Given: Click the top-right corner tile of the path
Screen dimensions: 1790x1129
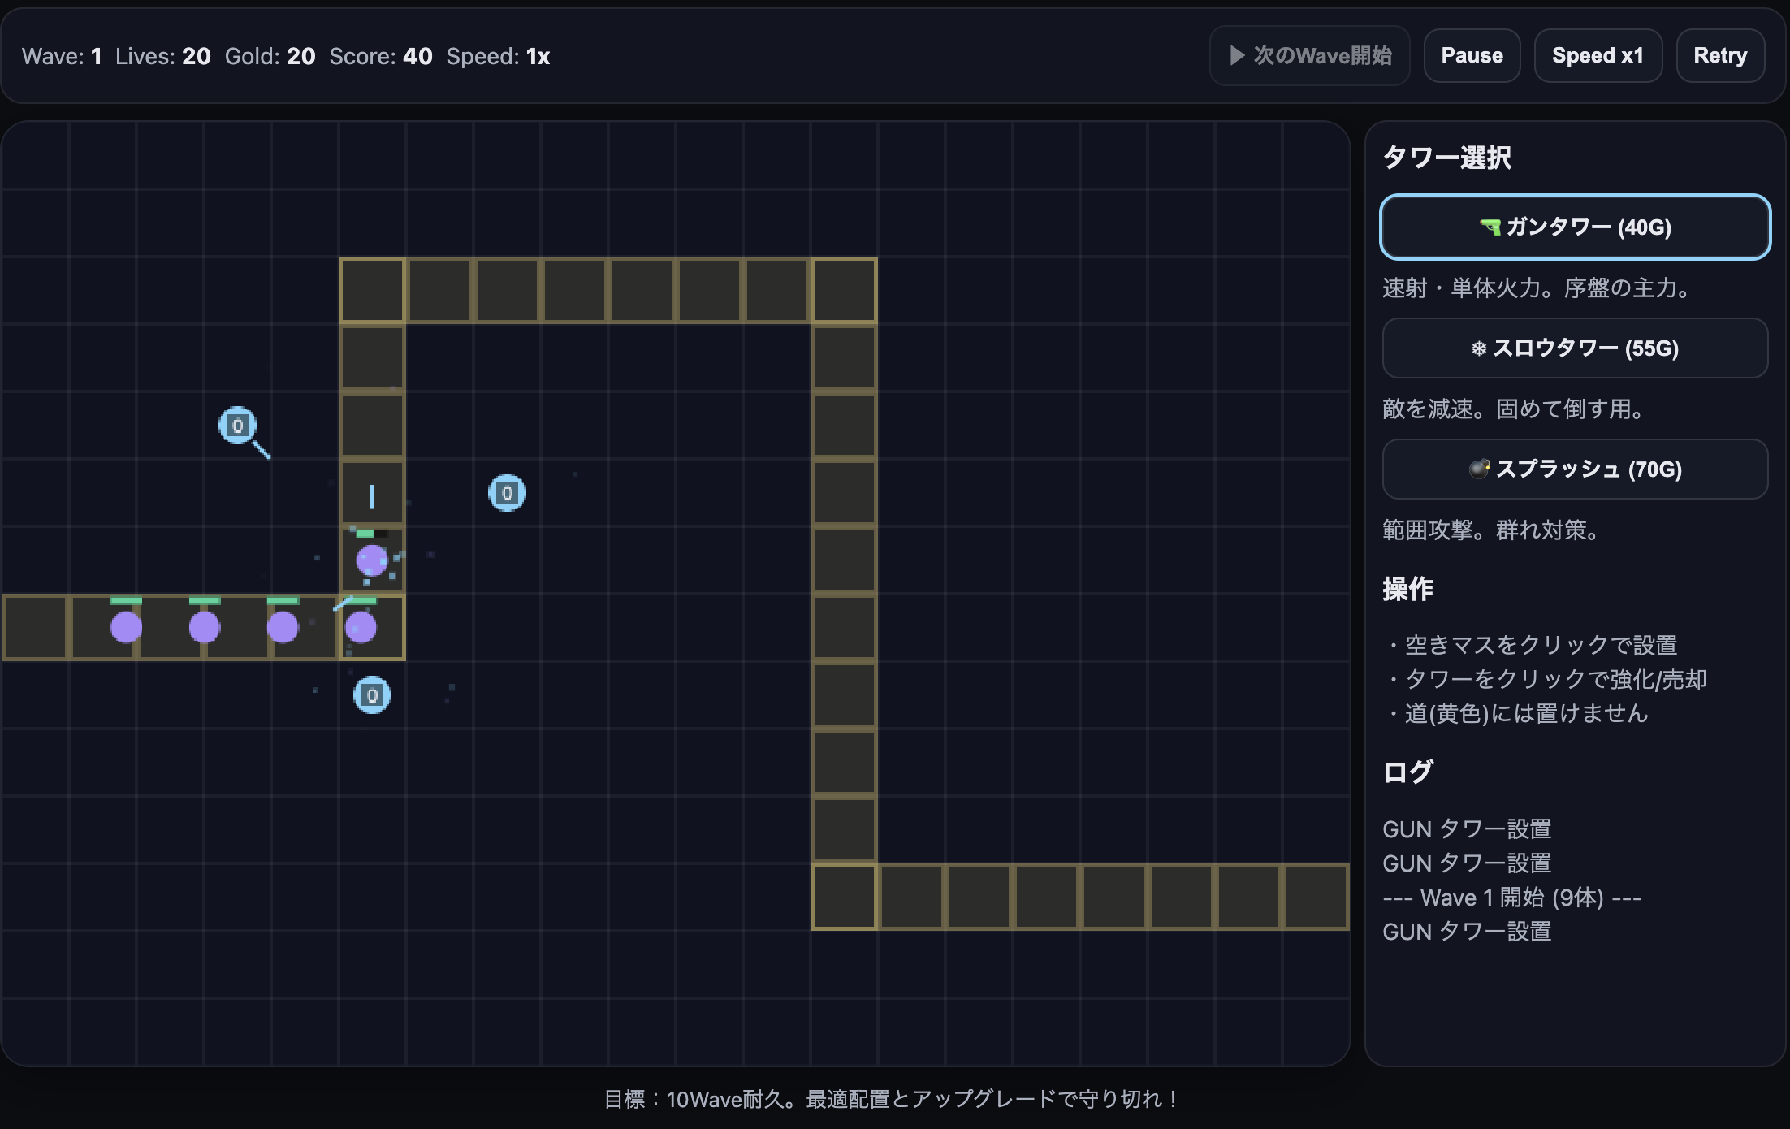Looking at the screenshot, I should point(844,291).
